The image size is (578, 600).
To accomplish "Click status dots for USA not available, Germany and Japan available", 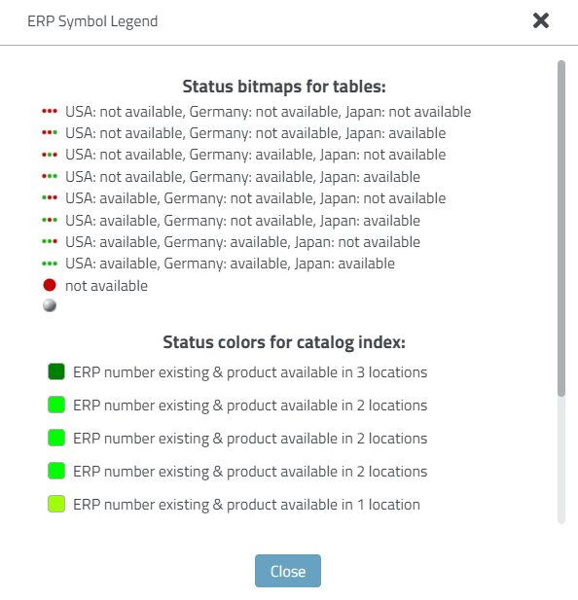I will [x=50, y=176].
